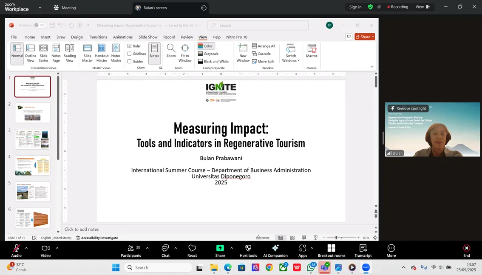Select slide 4 thumbnail in slide panel

pyautogui.click(x=33, y=165)
